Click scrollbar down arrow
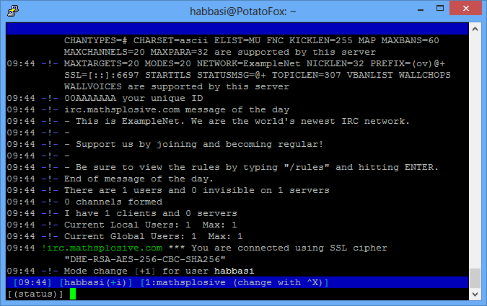This screenshot has width=487, height=306. pos(475,294)
